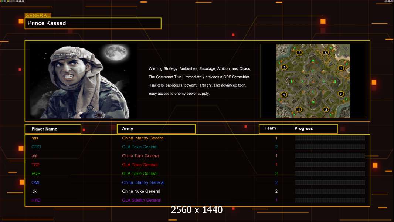Screen dimensions: 394x222
Task: Click the Prince Kassad general portrait
Action: click(x=83, y=81)
